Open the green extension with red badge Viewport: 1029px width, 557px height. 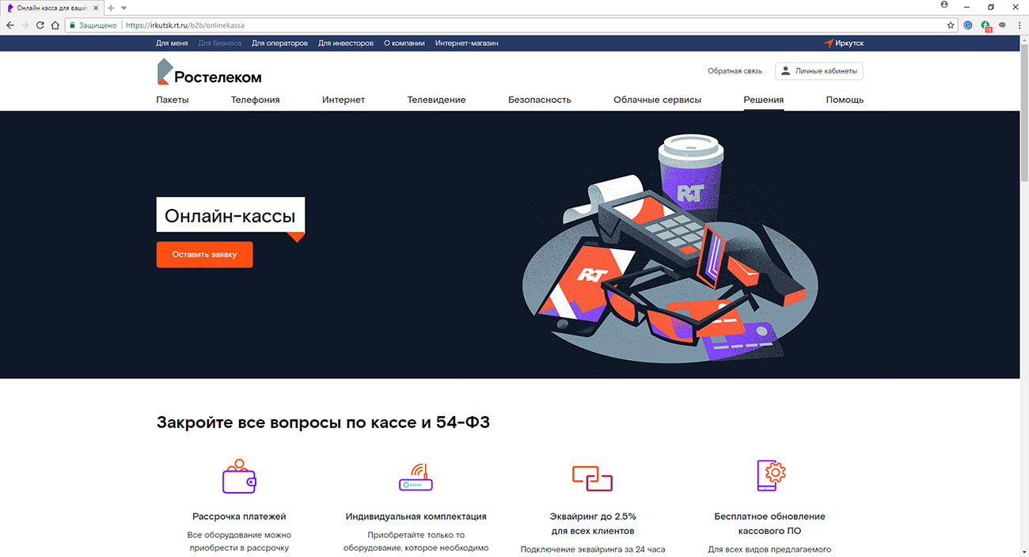click(x=986, y=25)
